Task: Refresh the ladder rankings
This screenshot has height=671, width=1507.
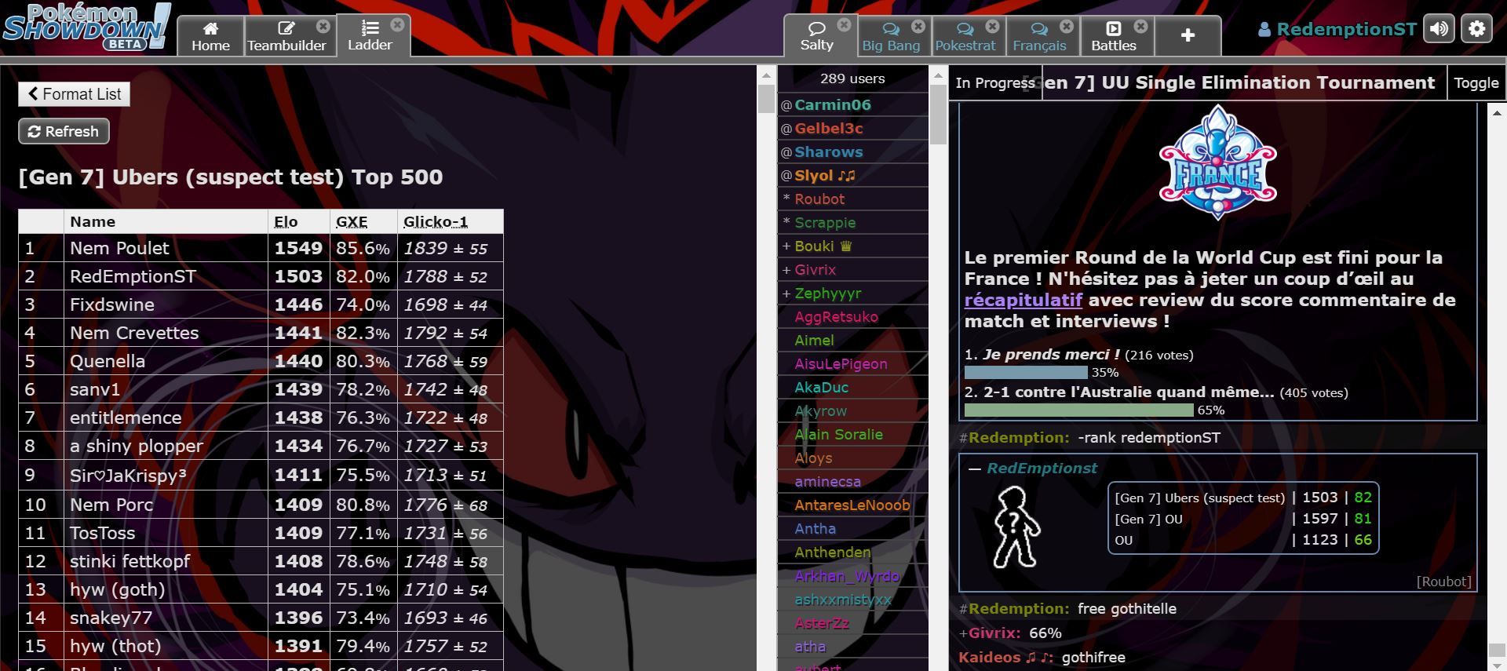Action: pos(64,131)
